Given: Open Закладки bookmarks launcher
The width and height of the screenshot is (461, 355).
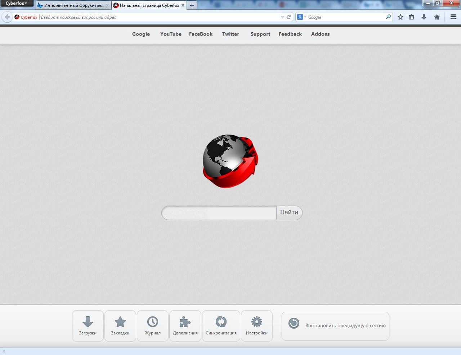Looking at the screenshot, I should click(x=120, y=326).
